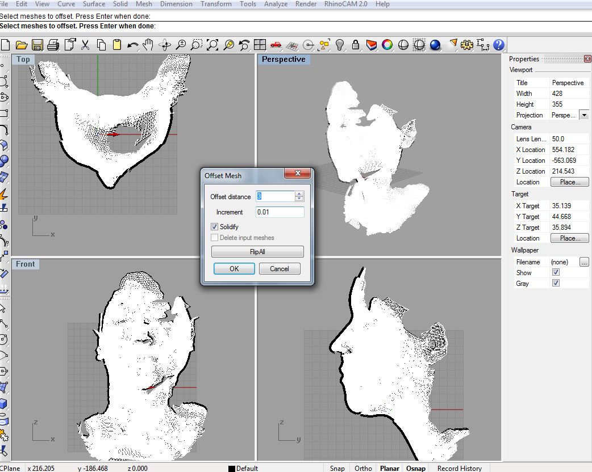592x472 pixels.
Task: Click the Options gear icon
Action: pos(466,44)
